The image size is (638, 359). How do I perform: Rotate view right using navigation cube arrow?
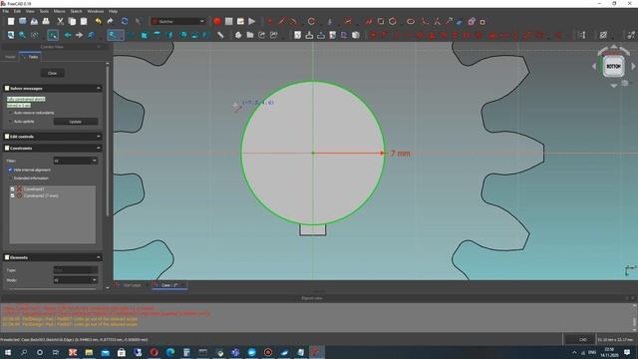pyautogui.click(x=633, y=66)
